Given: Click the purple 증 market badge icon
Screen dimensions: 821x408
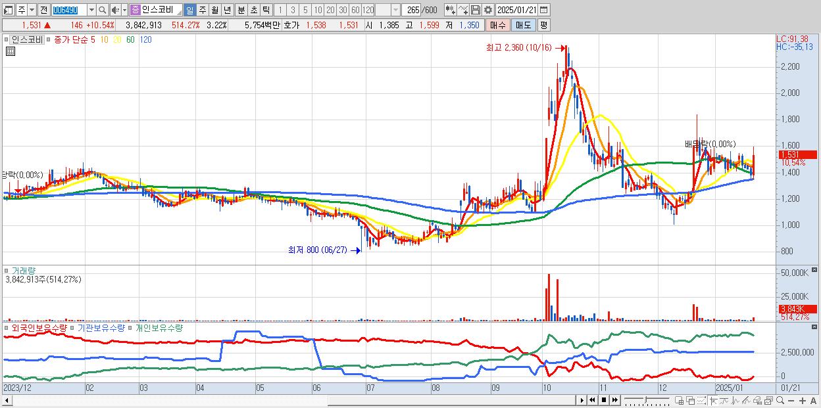Looking at the screenshot, I should [x=135, y=10].
